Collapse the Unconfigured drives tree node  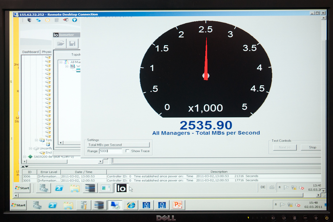[30, 148]
